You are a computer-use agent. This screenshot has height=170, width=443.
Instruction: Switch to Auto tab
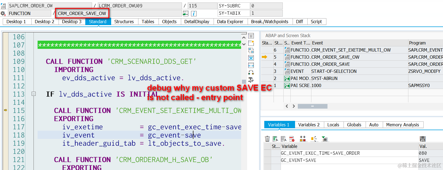point(374,125)
